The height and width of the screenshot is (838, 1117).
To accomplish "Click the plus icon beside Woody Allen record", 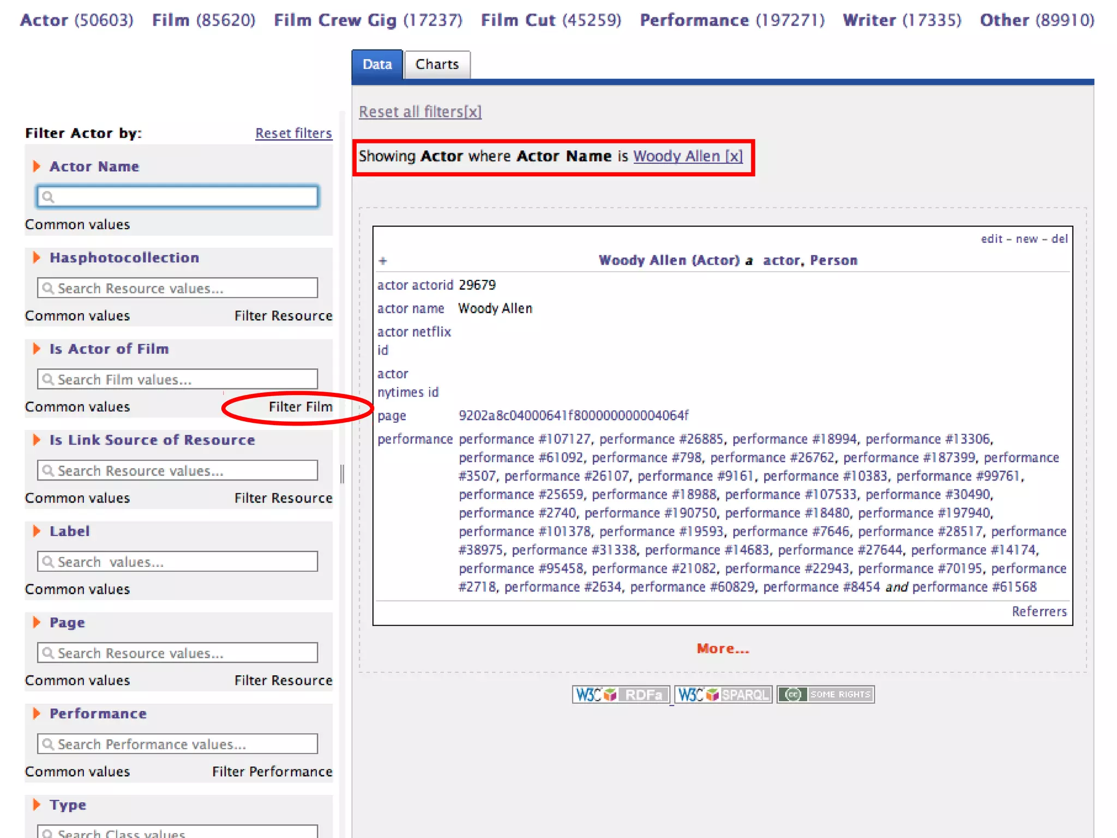I will pos(383,261).
